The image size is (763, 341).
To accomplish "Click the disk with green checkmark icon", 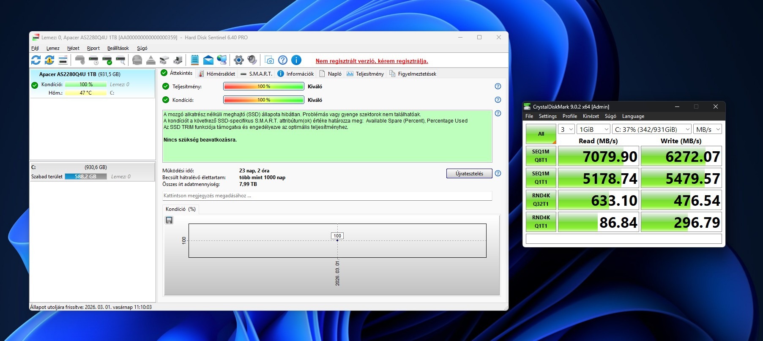I will pyautogui.click(x=107, y=60).
